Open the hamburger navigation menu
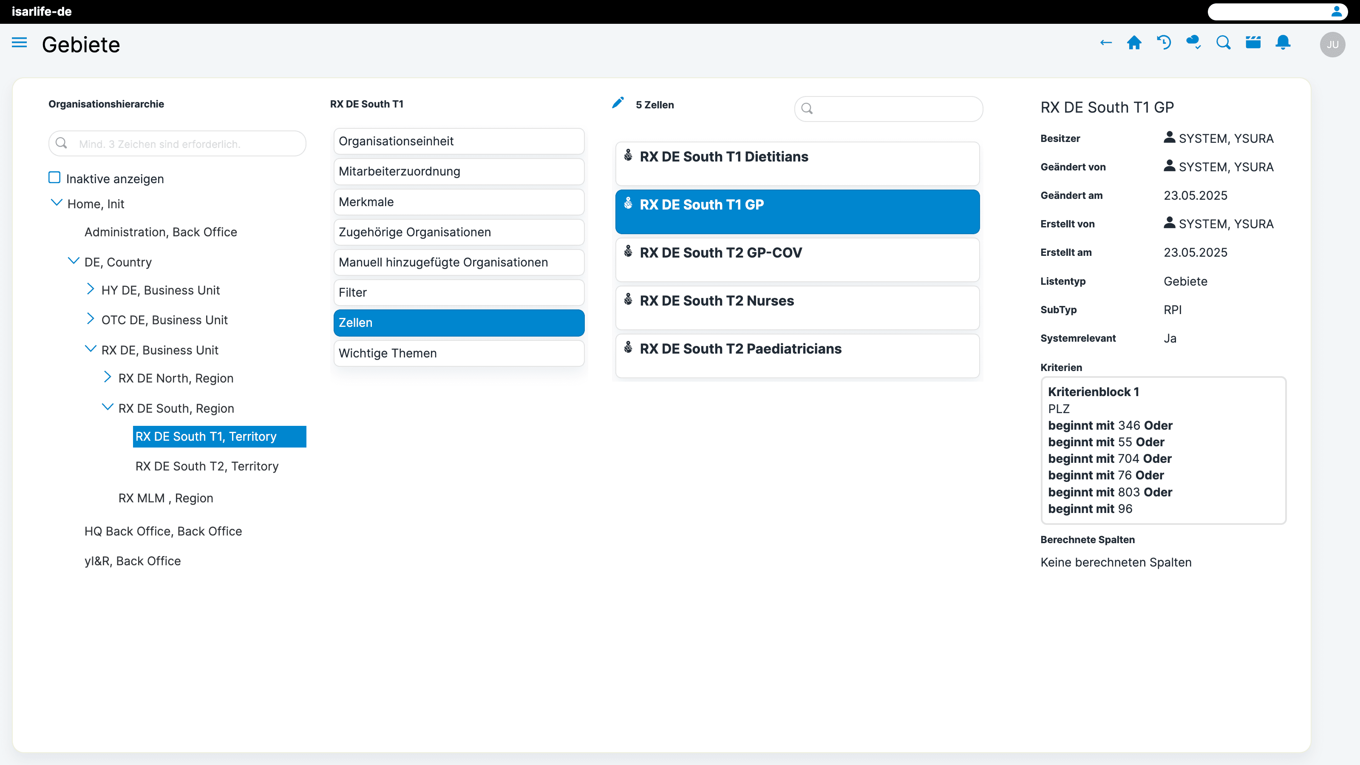 click(19, 42)
